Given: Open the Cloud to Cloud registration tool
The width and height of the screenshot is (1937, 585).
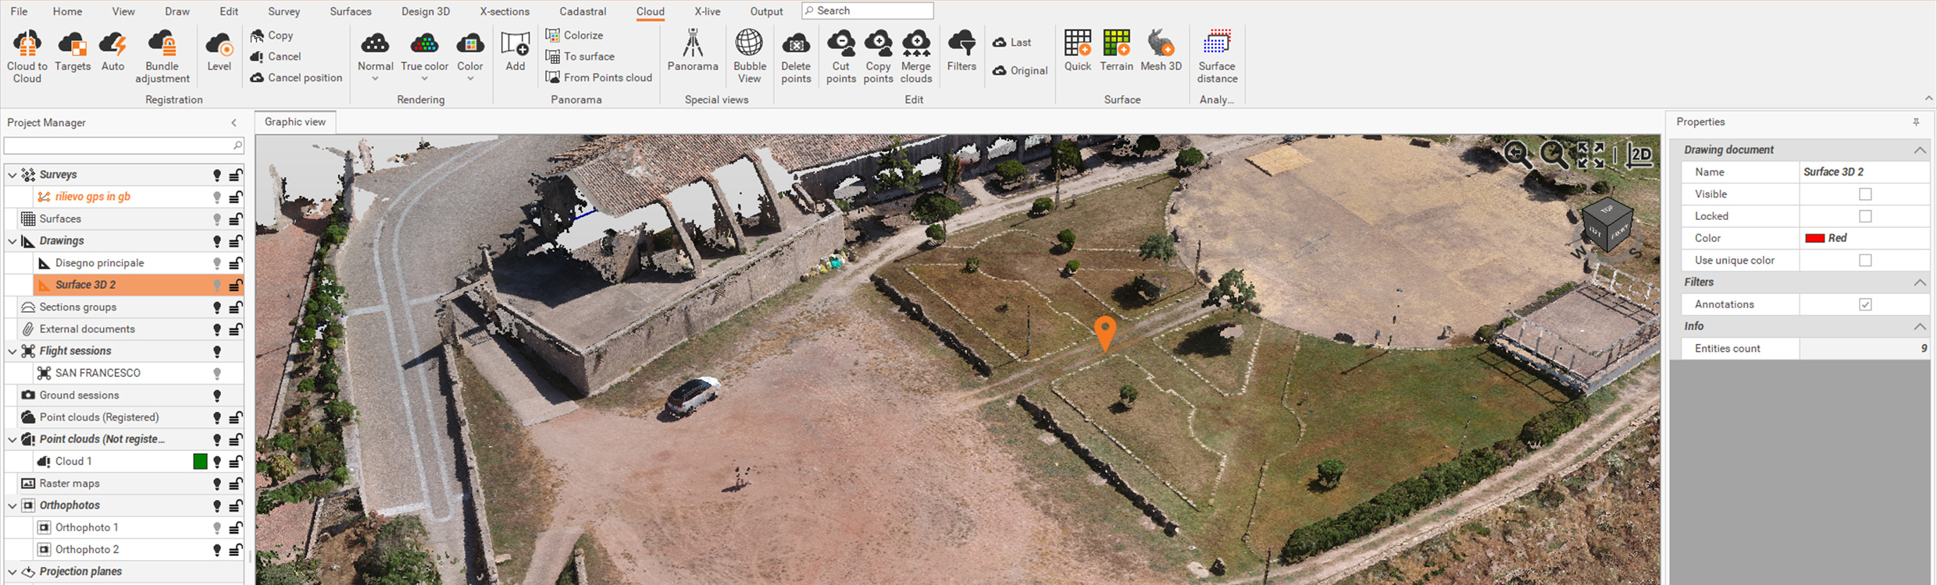Looking at the screenshot, I should click(27, 56).
